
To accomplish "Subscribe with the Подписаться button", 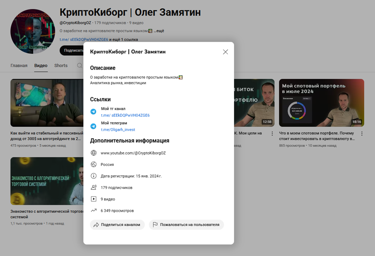I will [x=72, y=50].
